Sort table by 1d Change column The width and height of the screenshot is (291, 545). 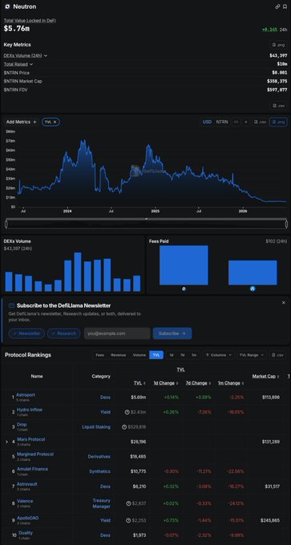click(x=166, y=383)
